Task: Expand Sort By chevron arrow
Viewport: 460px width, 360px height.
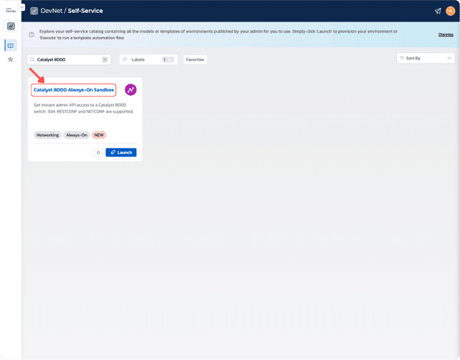Action: tap(449, 58)
